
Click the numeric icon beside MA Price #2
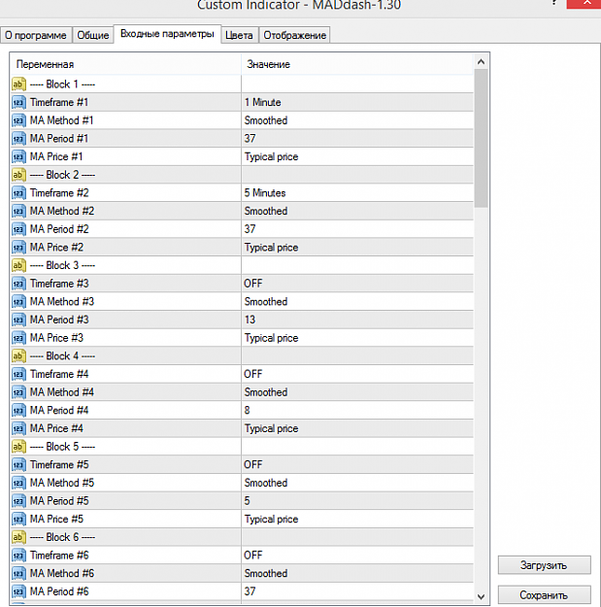tap(18, 248)
